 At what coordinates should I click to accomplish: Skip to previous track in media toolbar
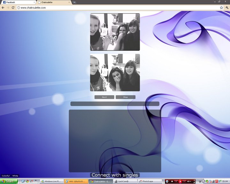[x=176, y=181]
